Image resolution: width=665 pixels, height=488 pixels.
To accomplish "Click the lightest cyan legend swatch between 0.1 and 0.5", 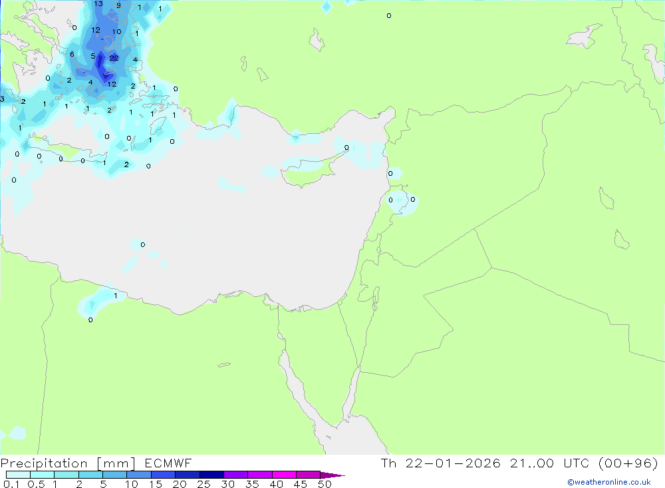I will coord(18,475).
